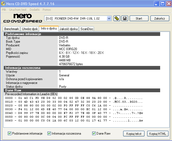This screenshot has width=172, height=141.
Task: Switch to the Utwórz dysk tab
Action: point(30,29)
